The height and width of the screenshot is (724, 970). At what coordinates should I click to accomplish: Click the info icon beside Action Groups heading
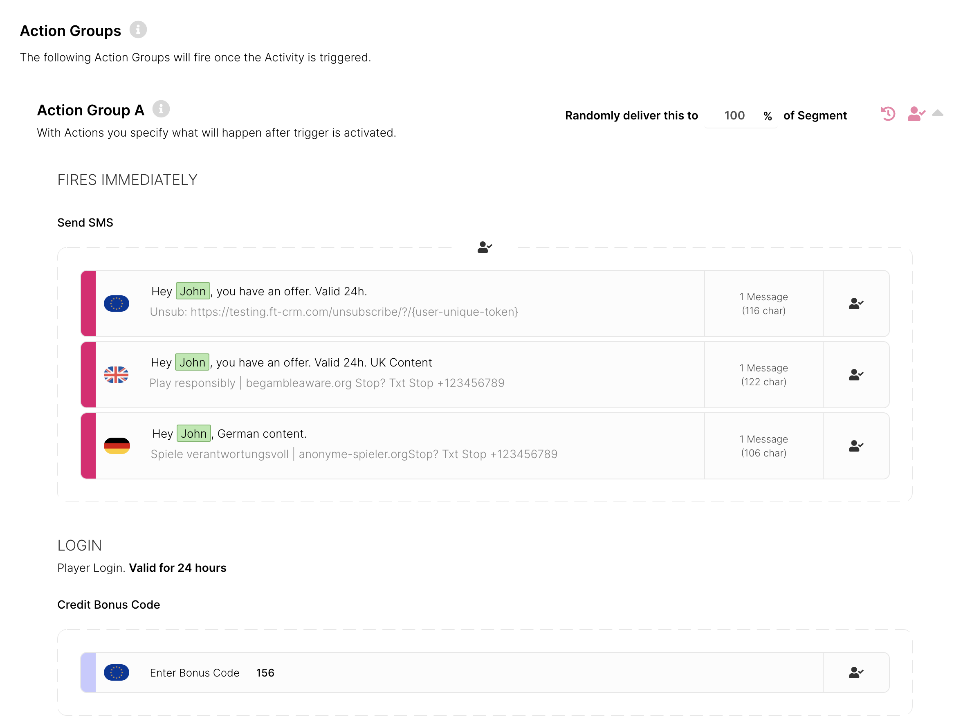[x=138, y=30]
